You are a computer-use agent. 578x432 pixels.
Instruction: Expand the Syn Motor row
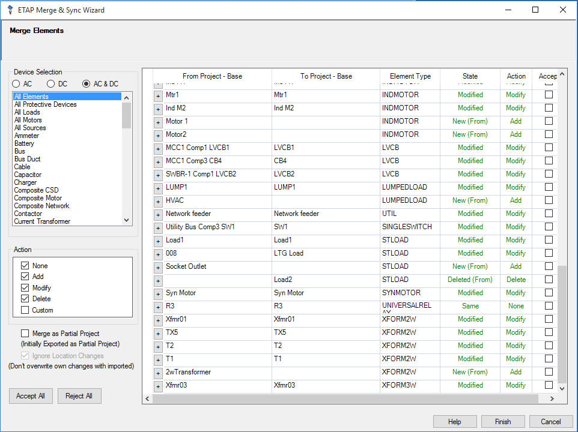click(158, 294)
